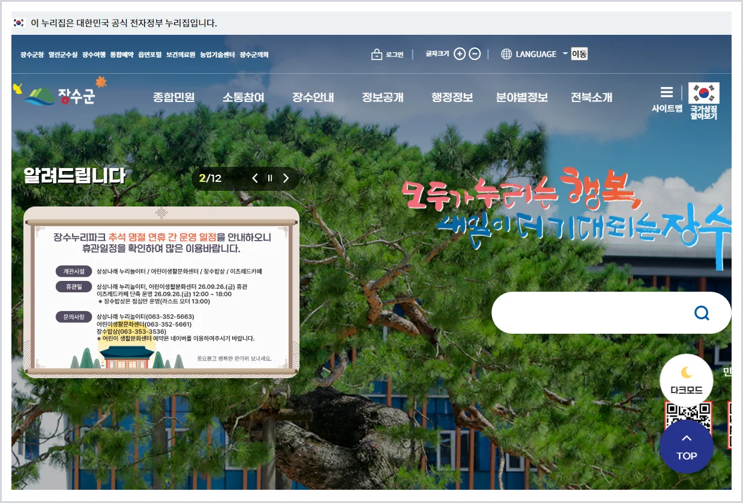Viewport: 743px width, 503px height.
Task: Click the 로그인 lock icon
Action: [377, 55]
